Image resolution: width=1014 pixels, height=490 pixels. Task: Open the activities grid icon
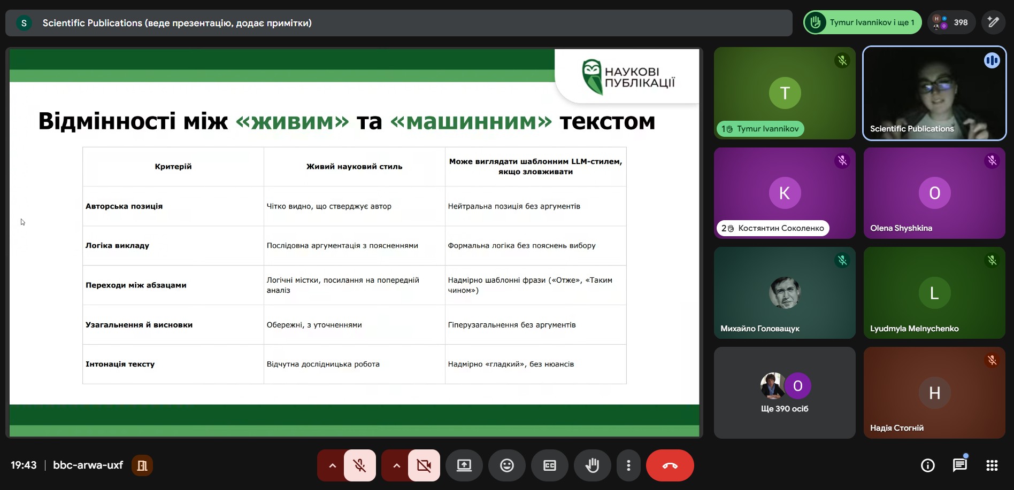[992, 465]
